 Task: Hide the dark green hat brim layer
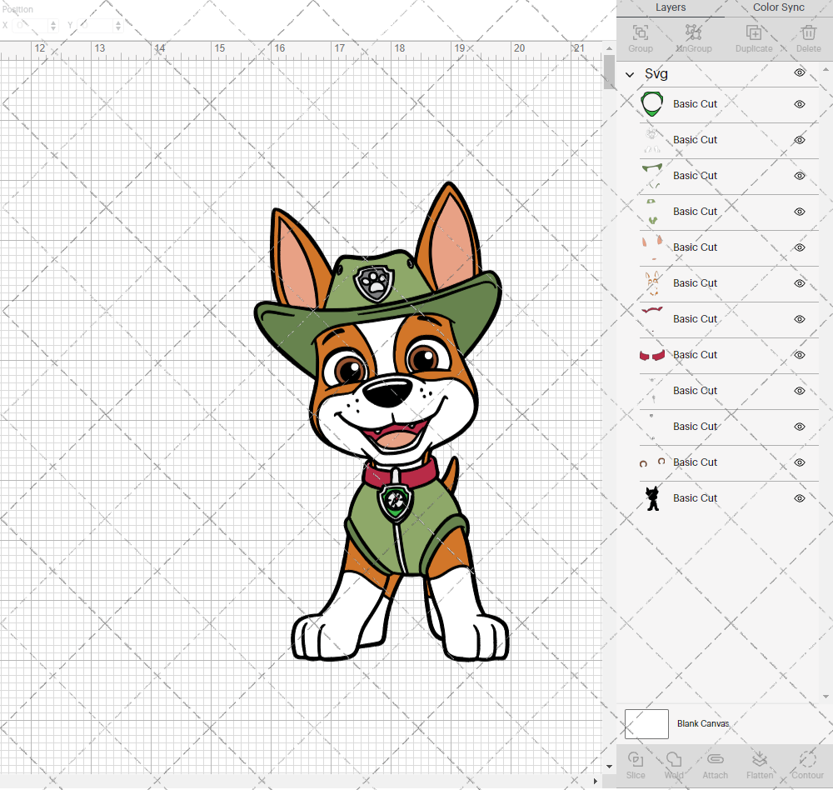coord(800,176)
